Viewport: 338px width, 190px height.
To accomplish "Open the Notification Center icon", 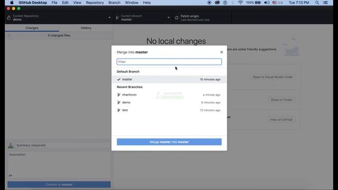I will tap(325, 3).
